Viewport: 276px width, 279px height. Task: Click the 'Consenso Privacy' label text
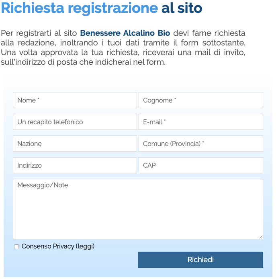point(48,246)
